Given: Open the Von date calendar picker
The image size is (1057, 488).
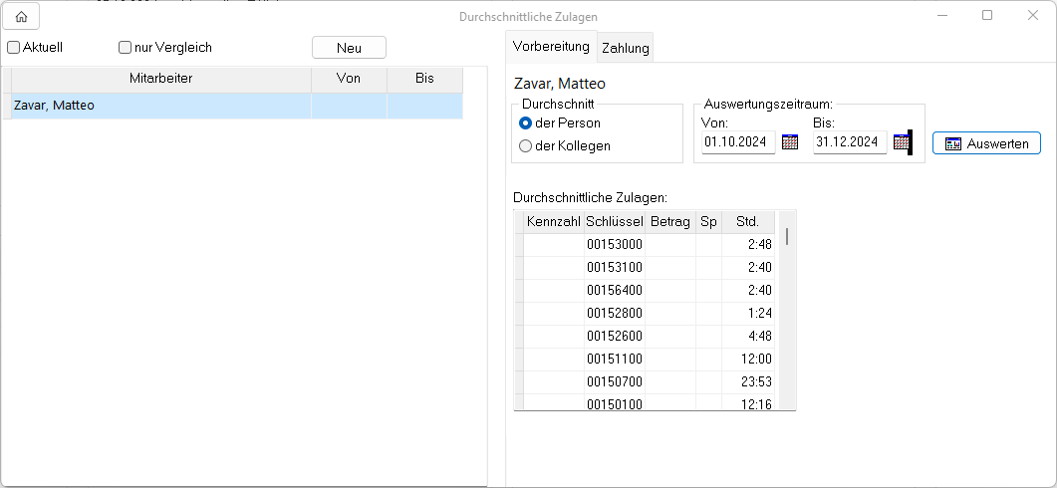Looking at the screenshot, I should pyautogui.click(x=790, y=142).
